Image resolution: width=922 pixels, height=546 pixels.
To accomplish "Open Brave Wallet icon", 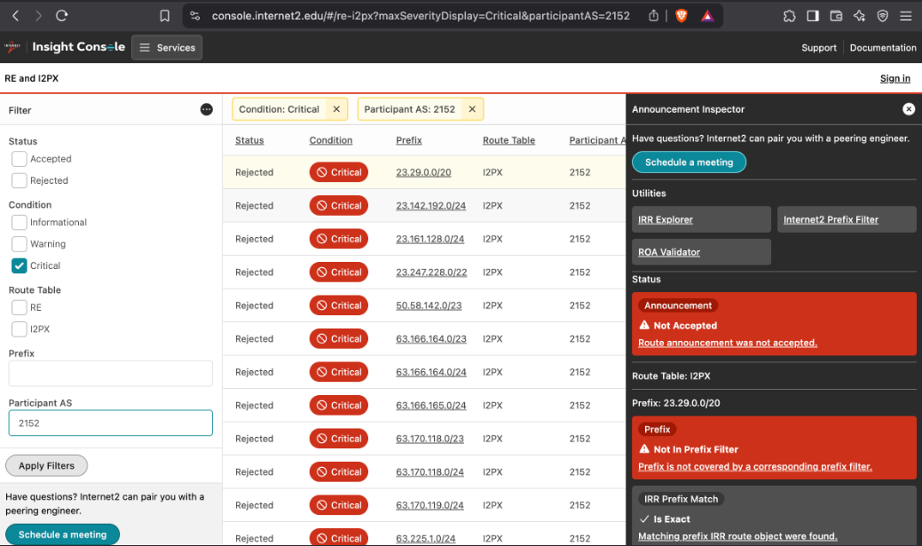I will [x=836, y=16].
